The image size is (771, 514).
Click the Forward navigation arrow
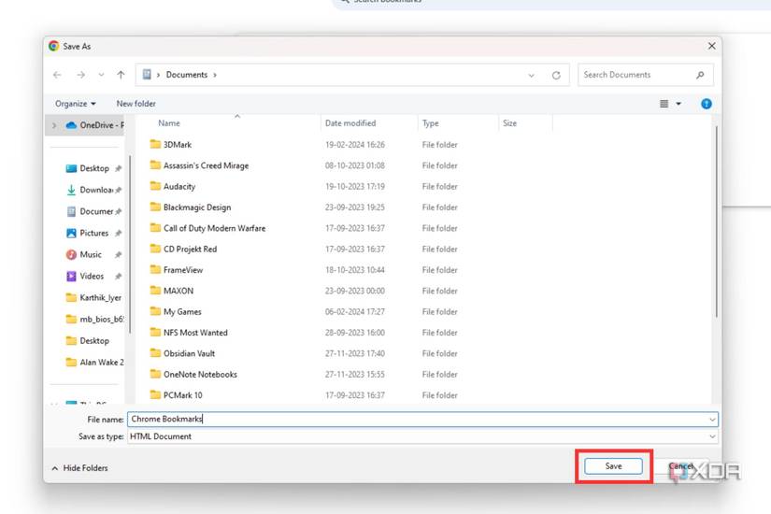click(81, 75)
